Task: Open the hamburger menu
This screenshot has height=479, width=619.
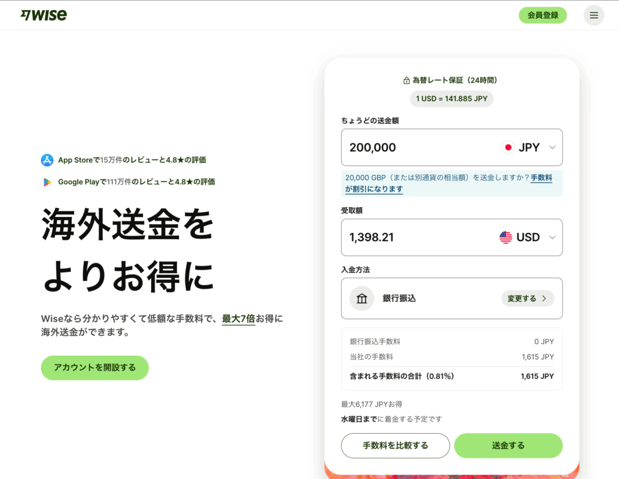Action: click(x=594, y=15)
